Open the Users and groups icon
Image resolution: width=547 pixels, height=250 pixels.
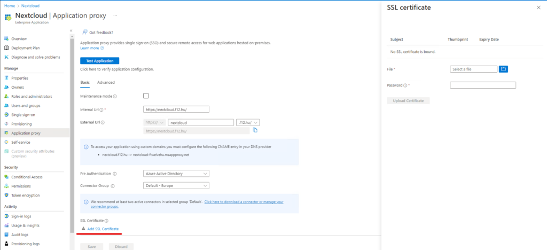point(6,105)
